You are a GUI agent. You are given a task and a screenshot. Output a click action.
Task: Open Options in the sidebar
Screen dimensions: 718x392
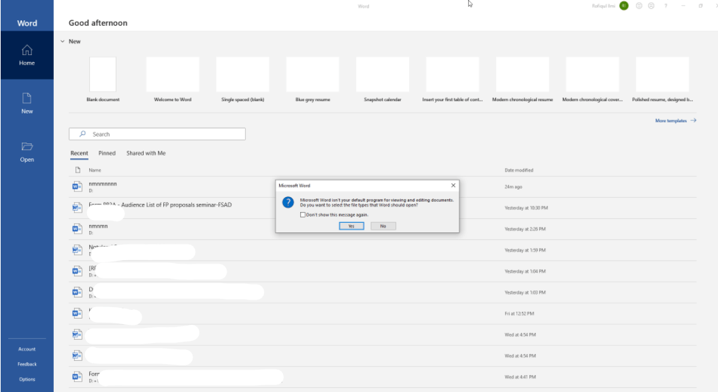[27, 379]
